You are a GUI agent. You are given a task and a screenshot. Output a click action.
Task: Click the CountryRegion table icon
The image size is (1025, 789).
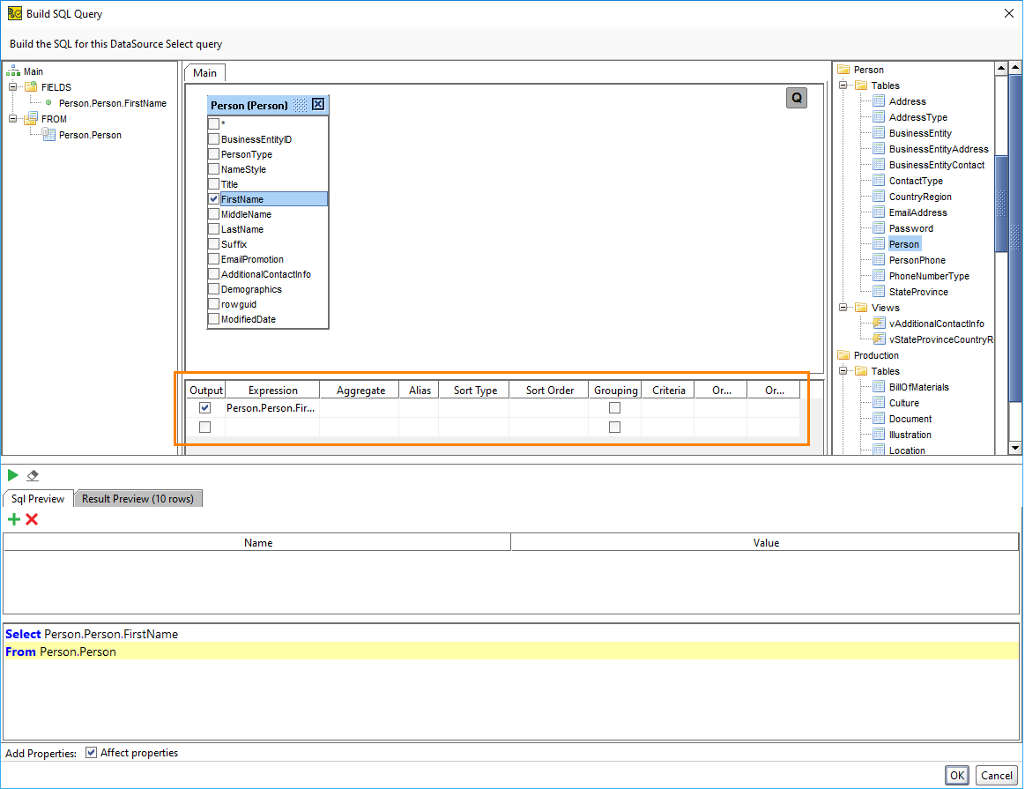[x=879, y=196]
